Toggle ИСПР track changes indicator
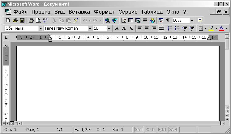 (150, 130)
